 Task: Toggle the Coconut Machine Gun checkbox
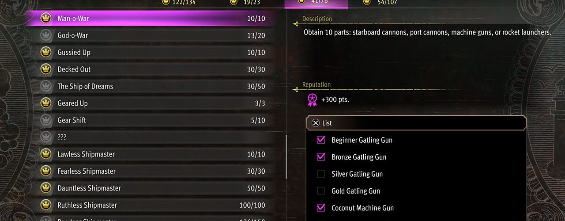pos(321,208)
